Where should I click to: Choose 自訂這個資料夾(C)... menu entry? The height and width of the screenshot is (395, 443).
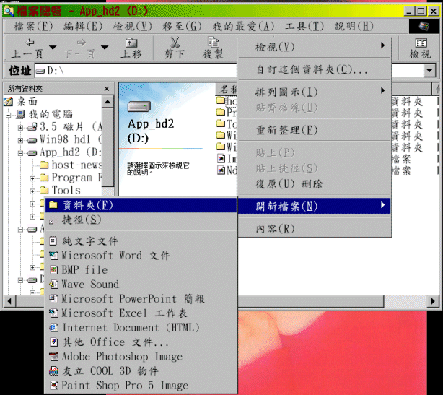[x=312, y=70]
